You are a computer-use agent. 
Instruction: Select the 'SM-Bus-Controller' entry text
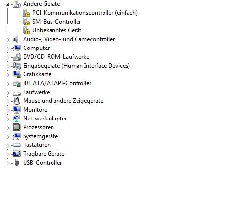pyautogui.click(x=57, y=22)
